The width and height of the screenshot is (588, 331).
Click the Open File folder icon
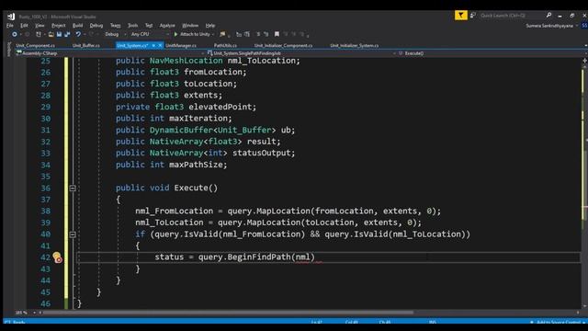pos(51,34)
